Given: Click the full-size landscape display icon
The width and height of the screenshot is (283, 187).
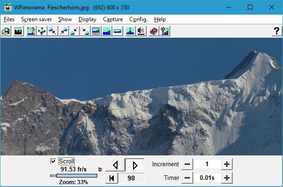Looking at the screenshot, I should point(107,31).
